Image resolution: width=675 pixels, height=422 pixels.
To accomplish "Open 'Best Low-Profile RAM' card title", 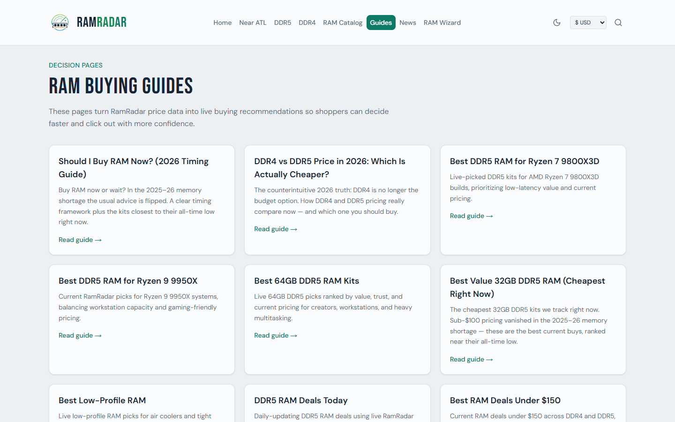I will coord(102,400).
